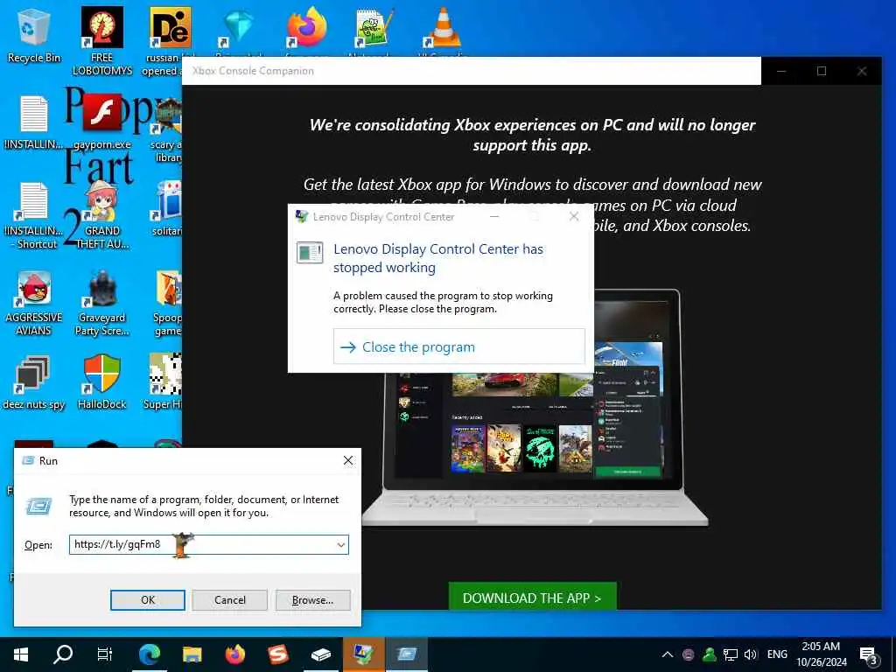Minimize the Xbox Console Companion window
The height and width of the screenshot is (672, 896).
tap(781, 71)
